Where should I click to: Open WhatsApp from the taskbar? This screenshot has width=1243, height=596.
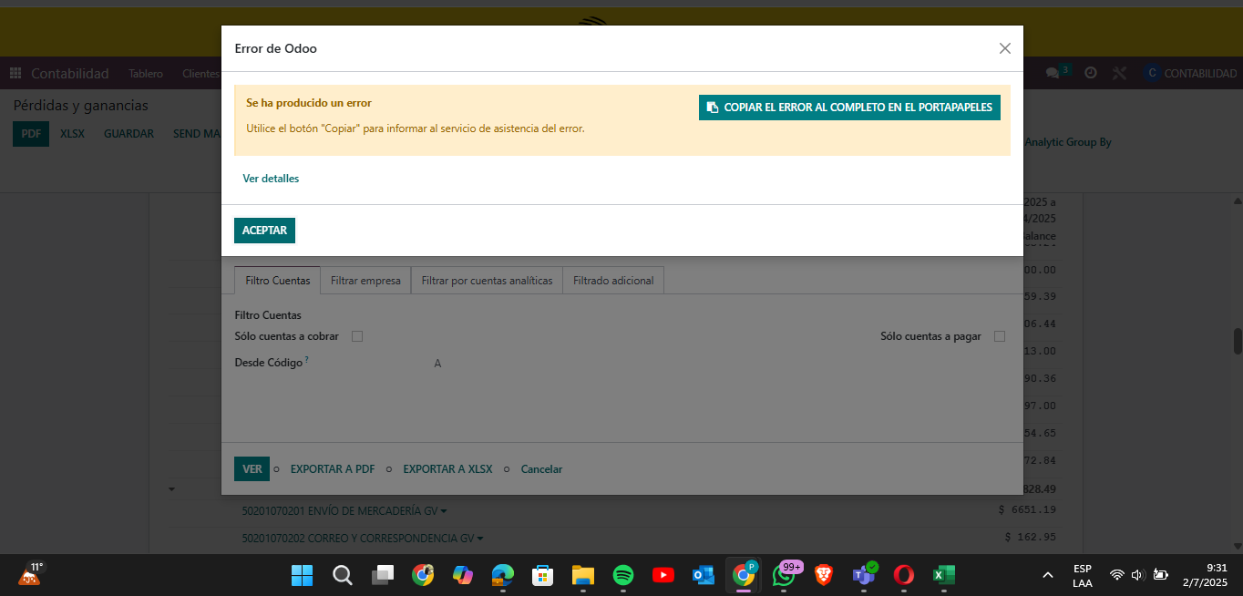click(x=784, y=575)
